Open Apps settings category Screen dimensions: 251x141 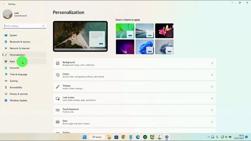click(24, 61)
